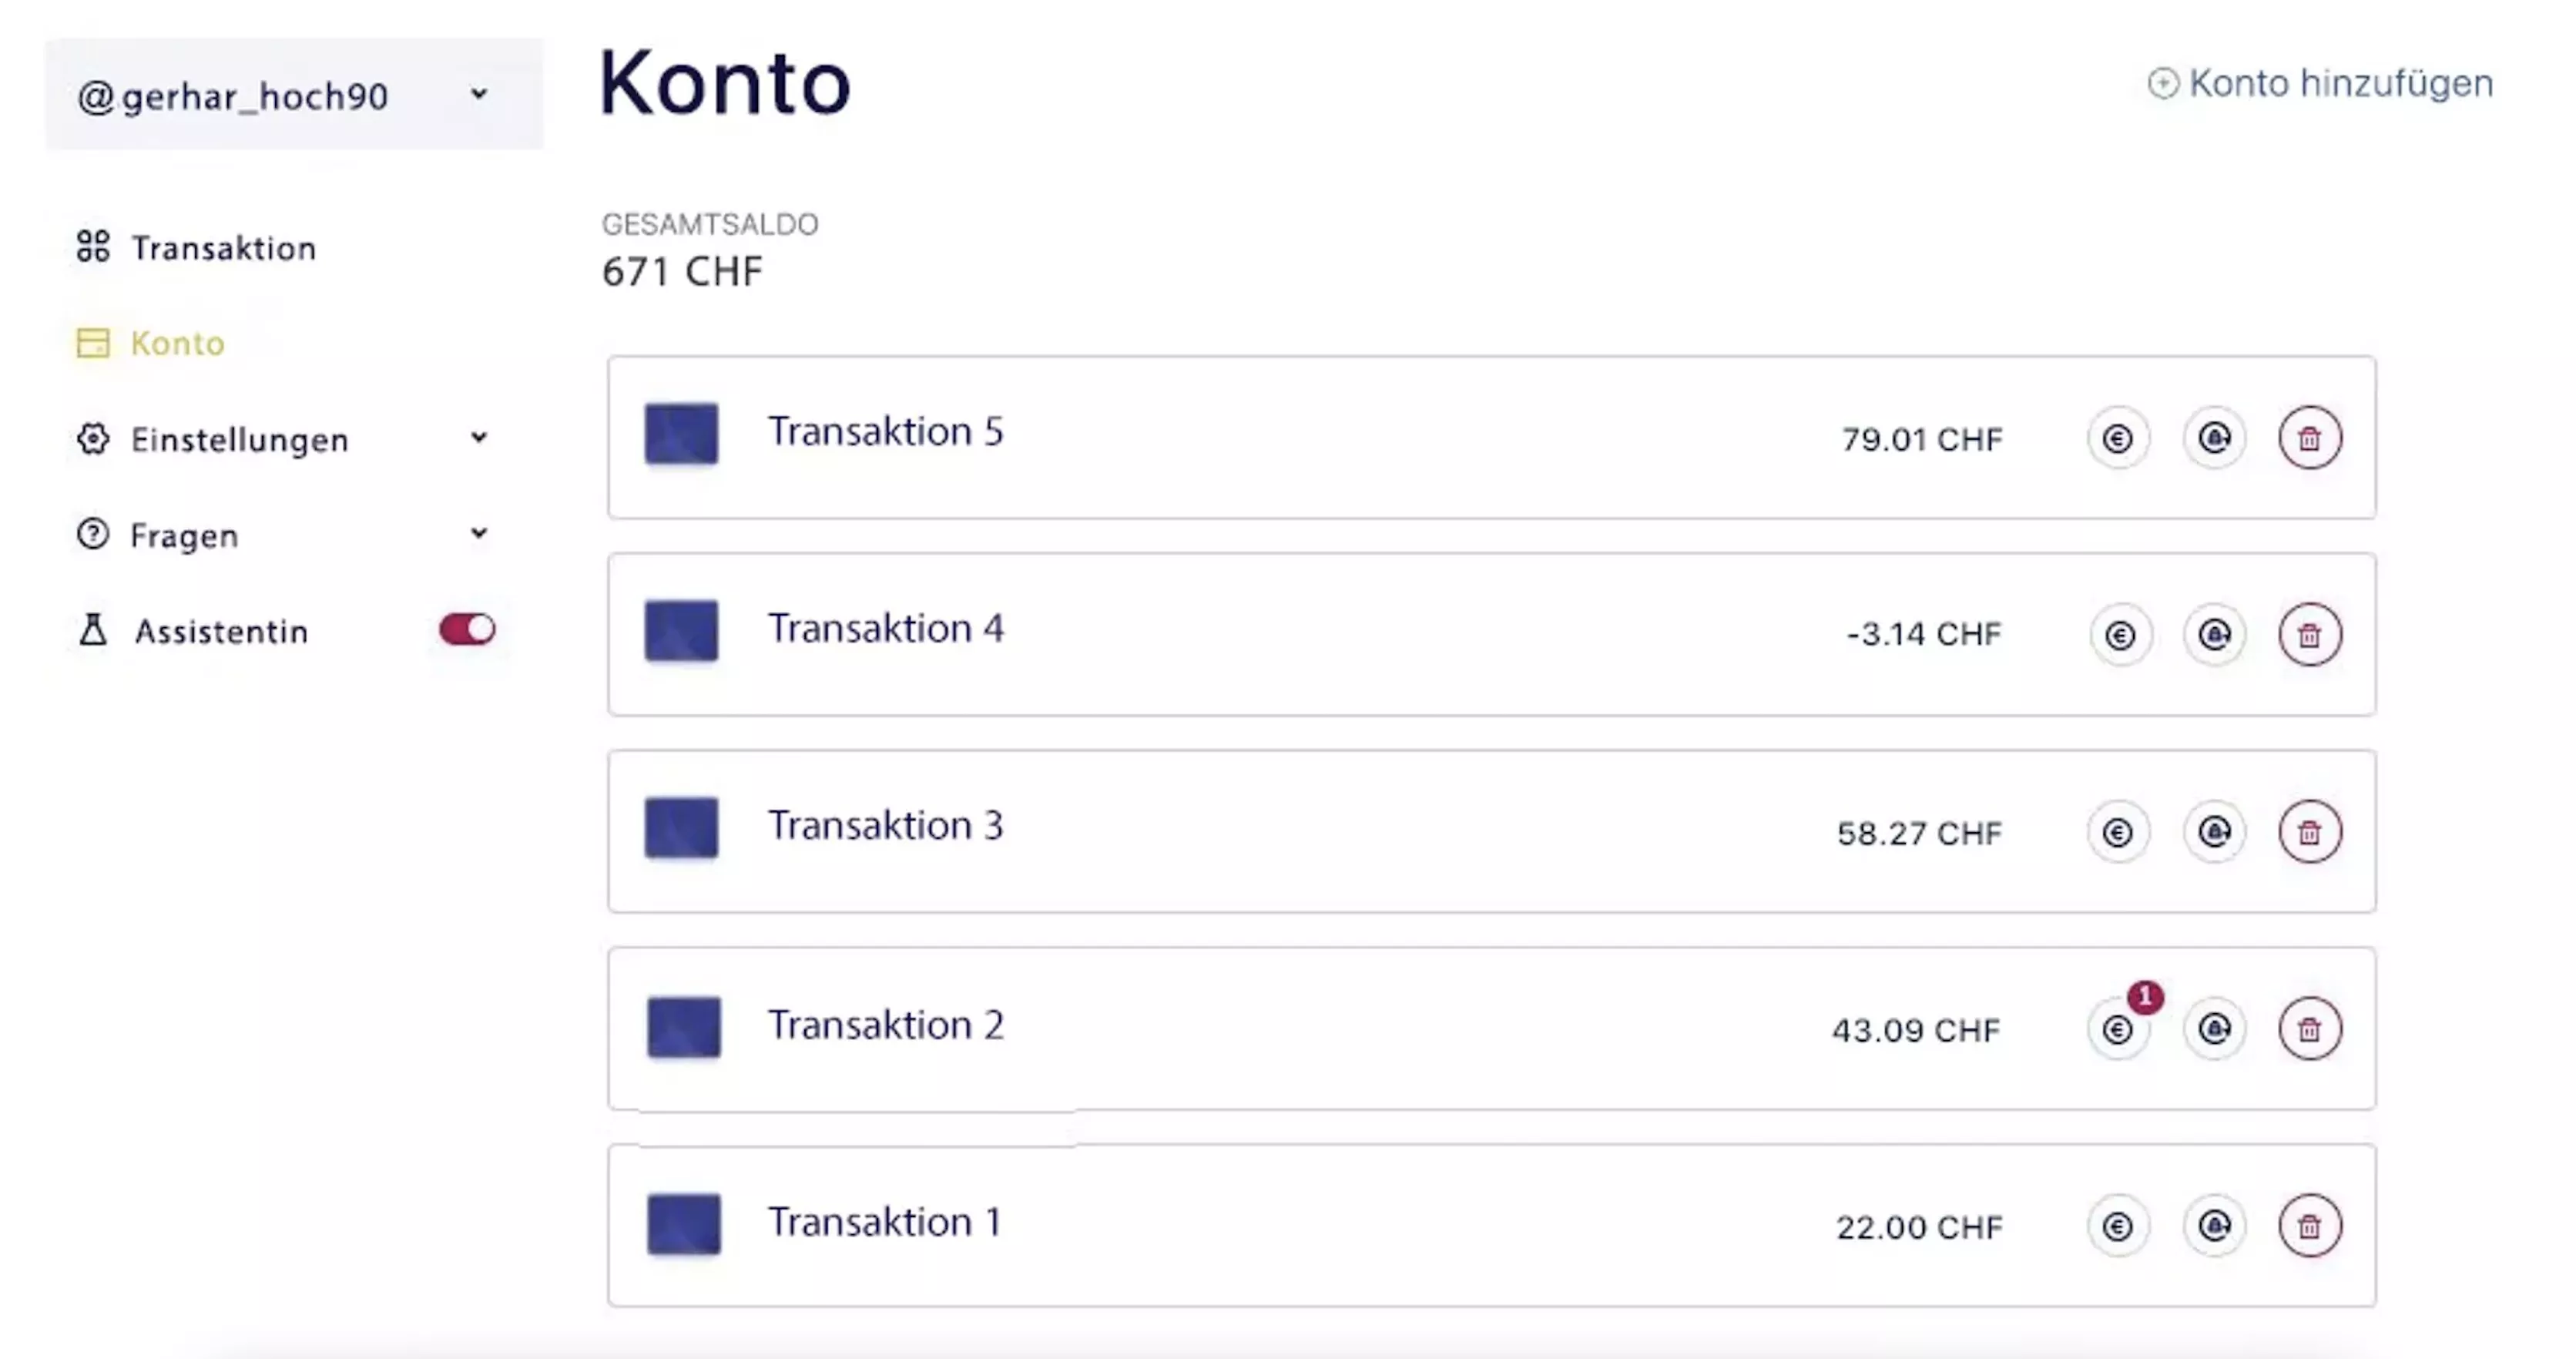Image resolution: width=2576 pixels, height=1359 pixels.
Task: Click the Assistentin flask icon
Action: [93, 630]
